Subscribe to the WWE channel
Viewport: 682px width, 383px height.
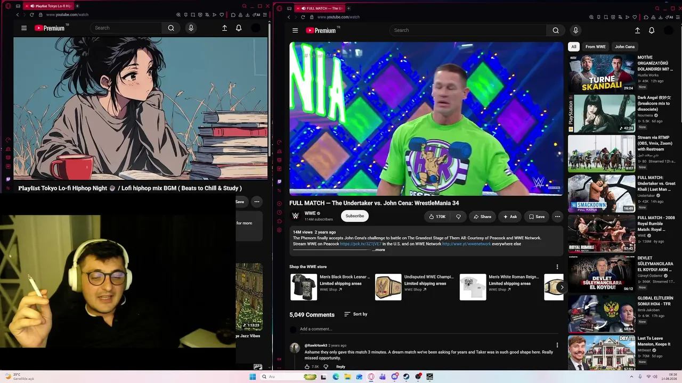click(x=354, y=216)
